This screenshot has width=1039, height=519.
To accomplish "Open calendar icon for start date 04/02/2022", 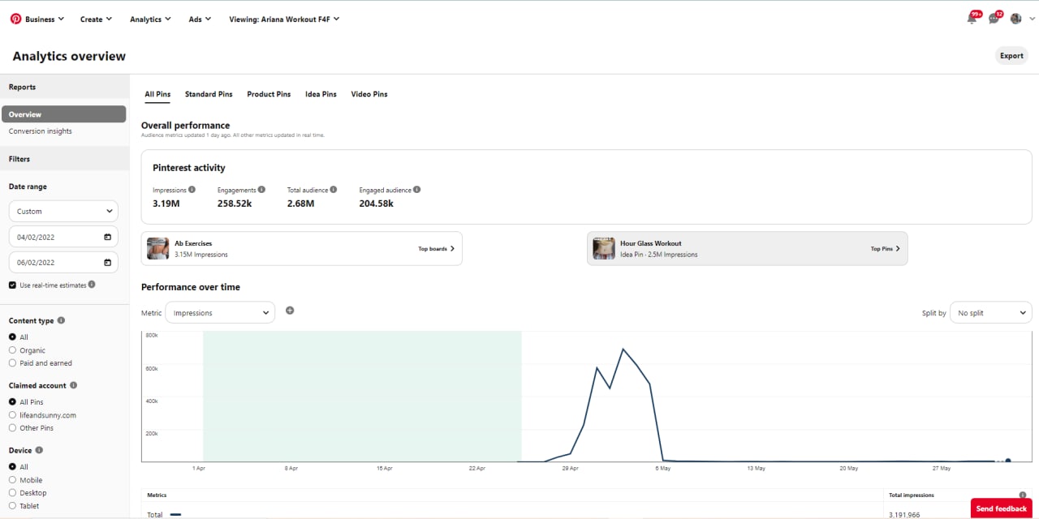I will pos(108,237).
